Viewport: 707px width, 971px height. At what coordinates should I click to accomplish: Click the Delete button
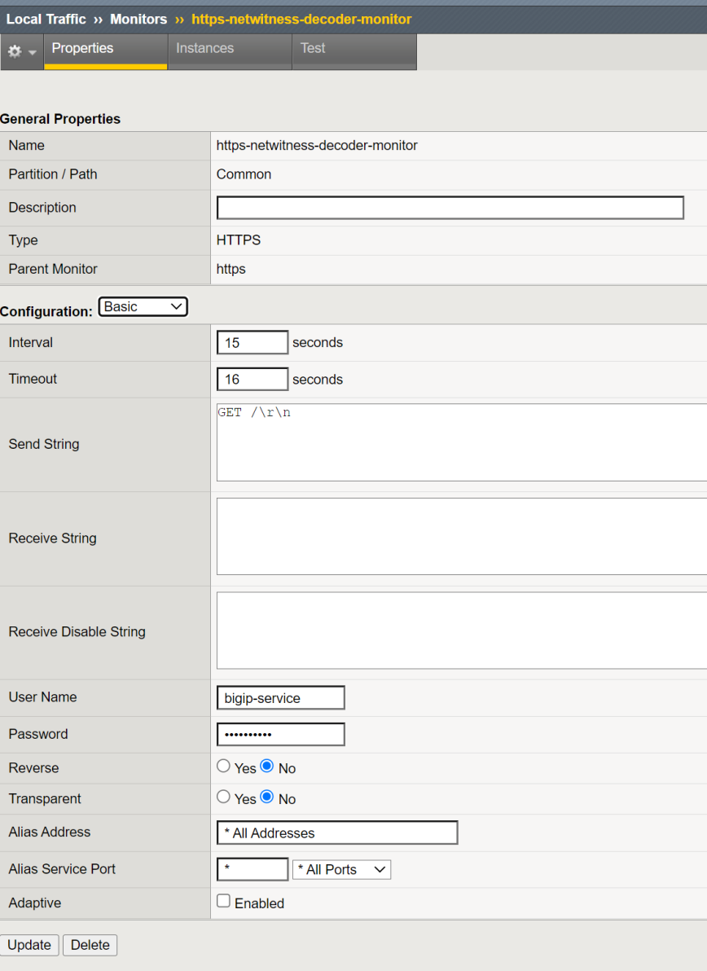click(x=90, y=945)
